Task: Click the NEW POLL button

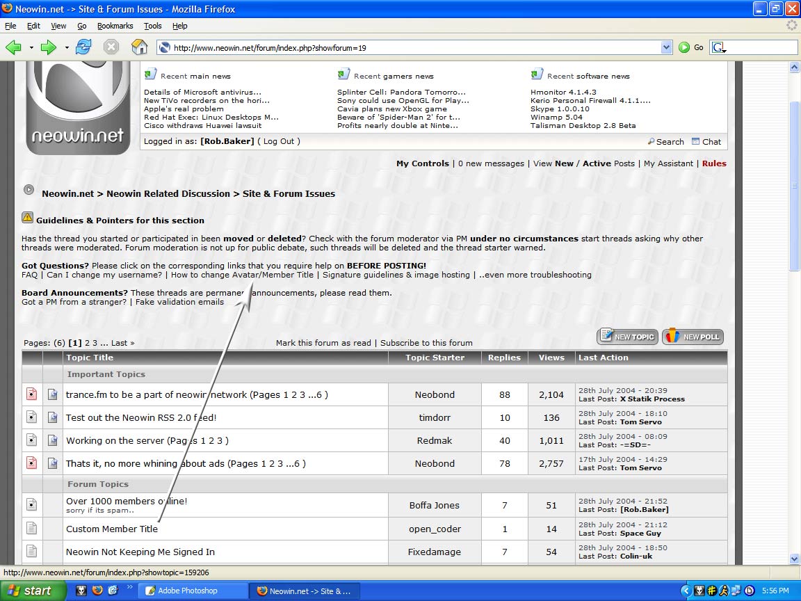Action: click(x=693, y=336)
